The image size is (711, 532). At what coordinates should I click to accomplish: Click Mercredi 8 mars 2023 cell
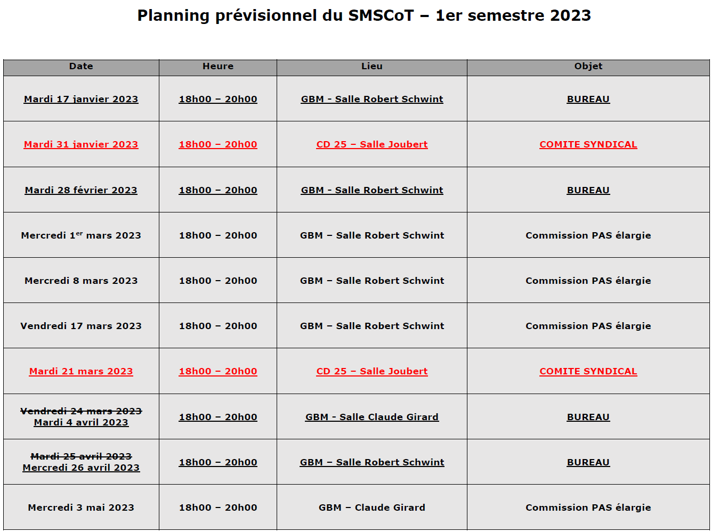coord(81,281)
